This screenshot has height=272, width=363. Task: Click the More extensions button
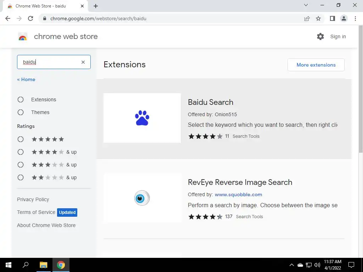tap(316, 65)
